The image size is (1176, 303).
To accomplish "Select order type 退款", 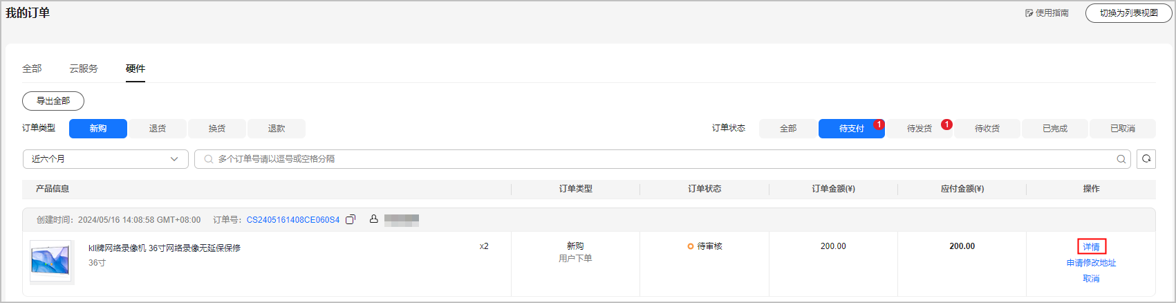I will pyautogui.click(x=277, y=129).
